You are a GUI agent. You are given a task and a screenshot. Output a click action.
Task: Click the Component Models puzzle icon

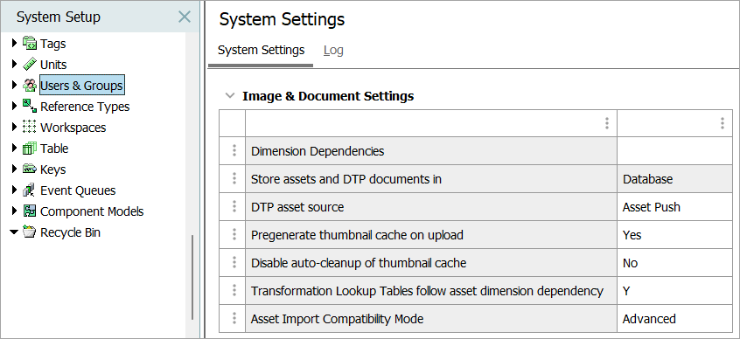coord(29,211)
